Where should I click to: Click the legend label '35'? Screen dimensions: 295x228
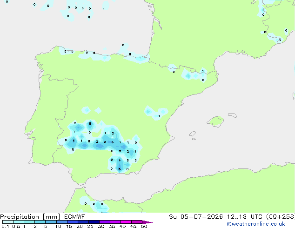112,226
